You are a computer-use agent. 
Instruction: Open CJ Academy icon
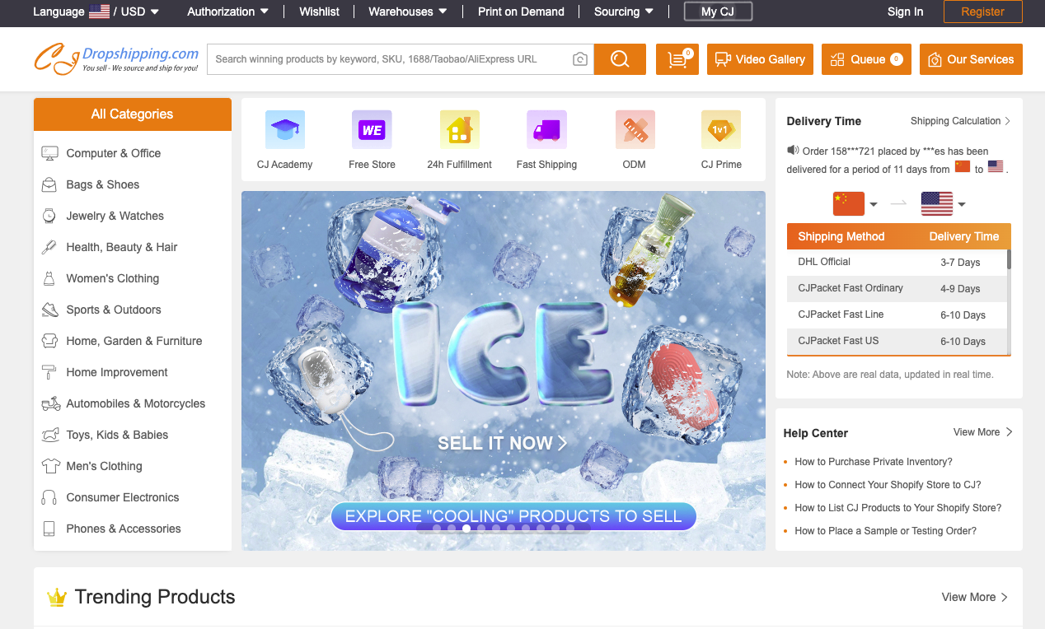(285, 130)
